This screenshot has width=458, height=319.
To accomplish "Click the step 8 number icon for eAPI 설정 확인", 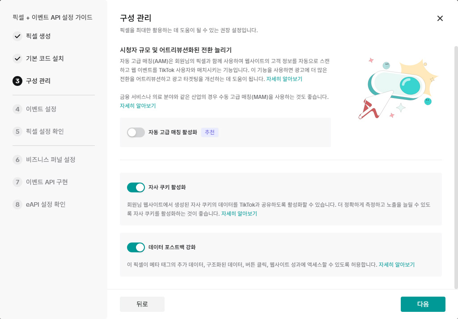I will (17, 204).
